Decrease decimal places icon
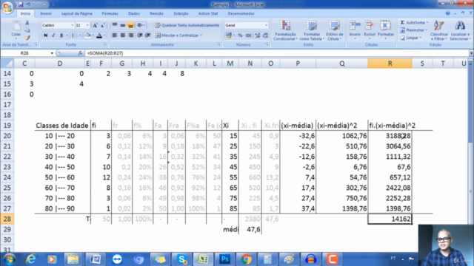This screenshot has height=266, width=474. pyautogui.click(x=265, y=35)
